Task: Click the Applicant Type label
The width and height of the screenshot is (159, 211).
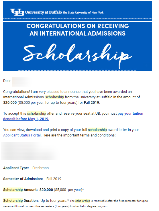Action: [x=16, y=168]
